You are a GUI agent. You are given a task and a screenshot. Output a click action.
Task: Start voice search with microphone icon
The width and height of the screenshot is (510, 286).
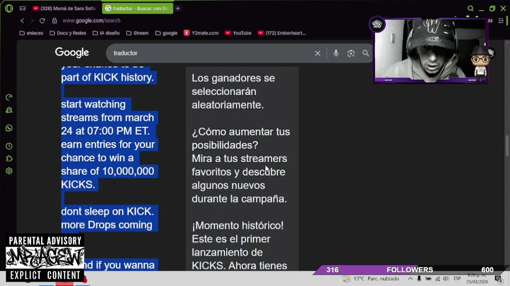pos(336,53)
